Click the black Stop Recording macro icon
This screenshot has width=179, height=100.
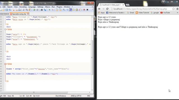tap(87, 10)
